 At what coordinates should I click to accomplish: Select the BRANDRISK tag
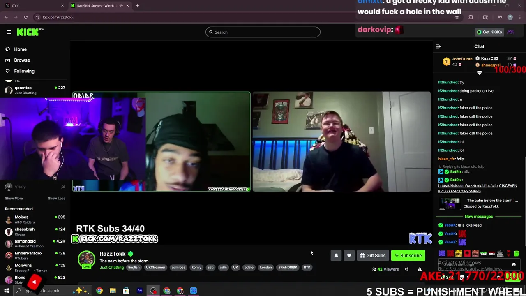288,268
